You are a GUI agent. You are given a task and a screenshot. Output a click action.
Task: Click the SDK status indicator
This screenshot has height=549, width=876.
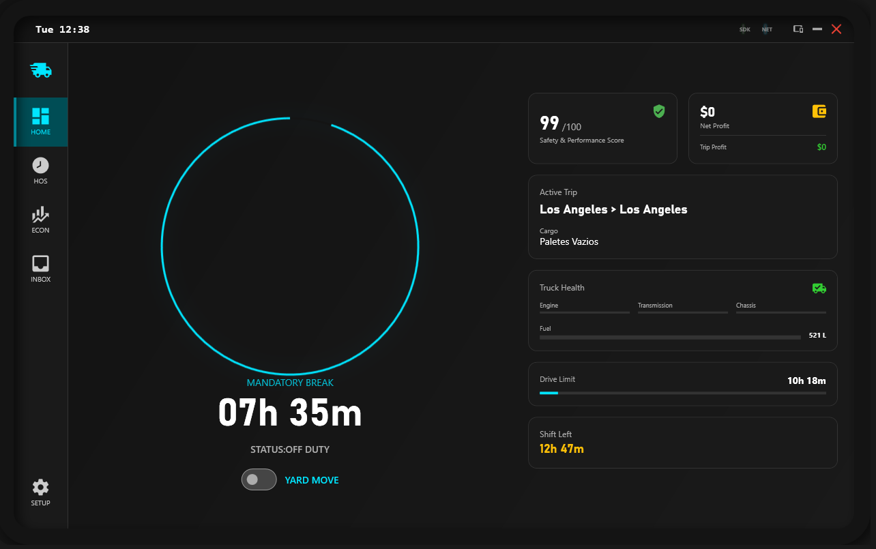[745, 29]
